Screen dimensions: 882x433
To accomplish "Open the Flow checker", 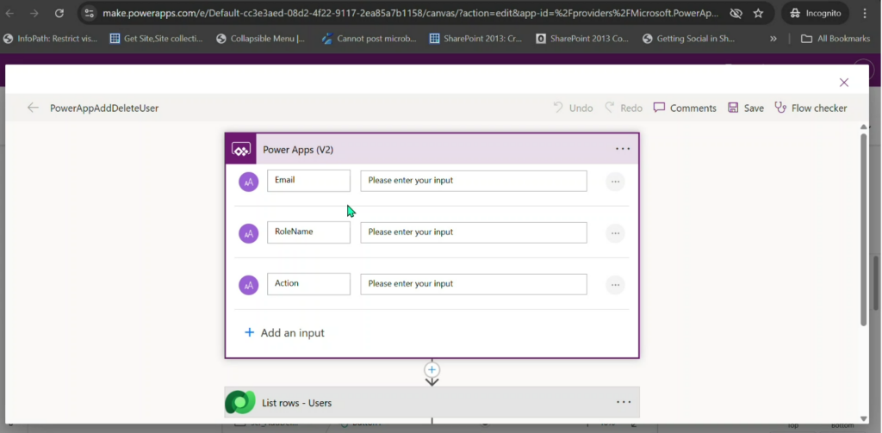I will coord(811,108).
